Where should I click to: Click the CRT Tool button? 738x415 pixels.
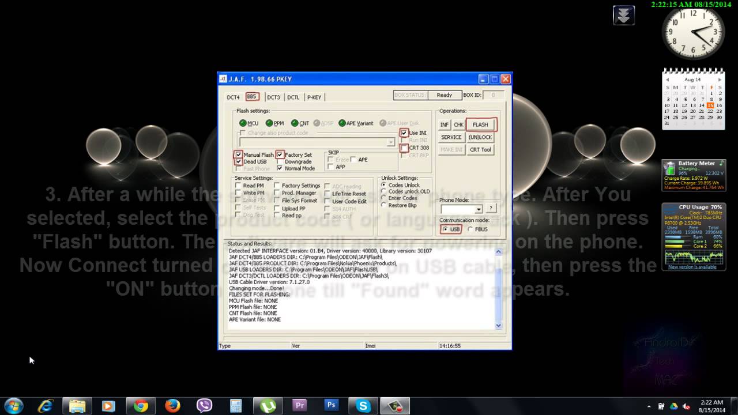(x=480, y=150)
